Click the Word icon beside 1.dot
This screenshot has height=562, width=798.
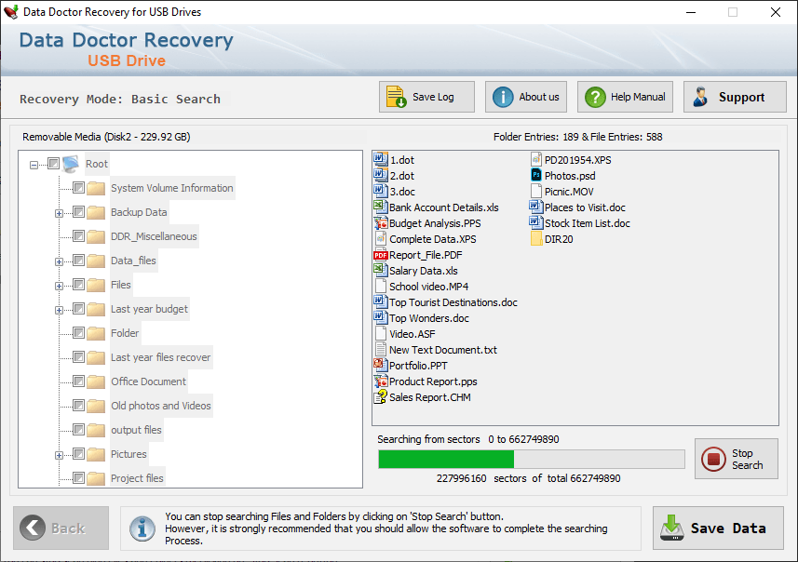click(381, 160)
